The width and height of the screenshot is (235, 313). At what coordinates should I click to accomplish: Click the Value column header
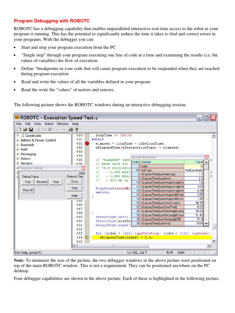(x=193, y=162)
